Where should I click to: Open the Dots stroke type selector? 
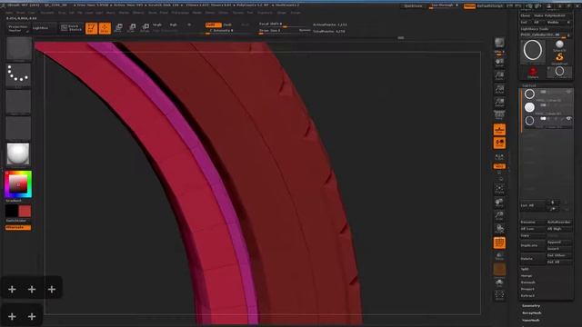pos(18,74)
